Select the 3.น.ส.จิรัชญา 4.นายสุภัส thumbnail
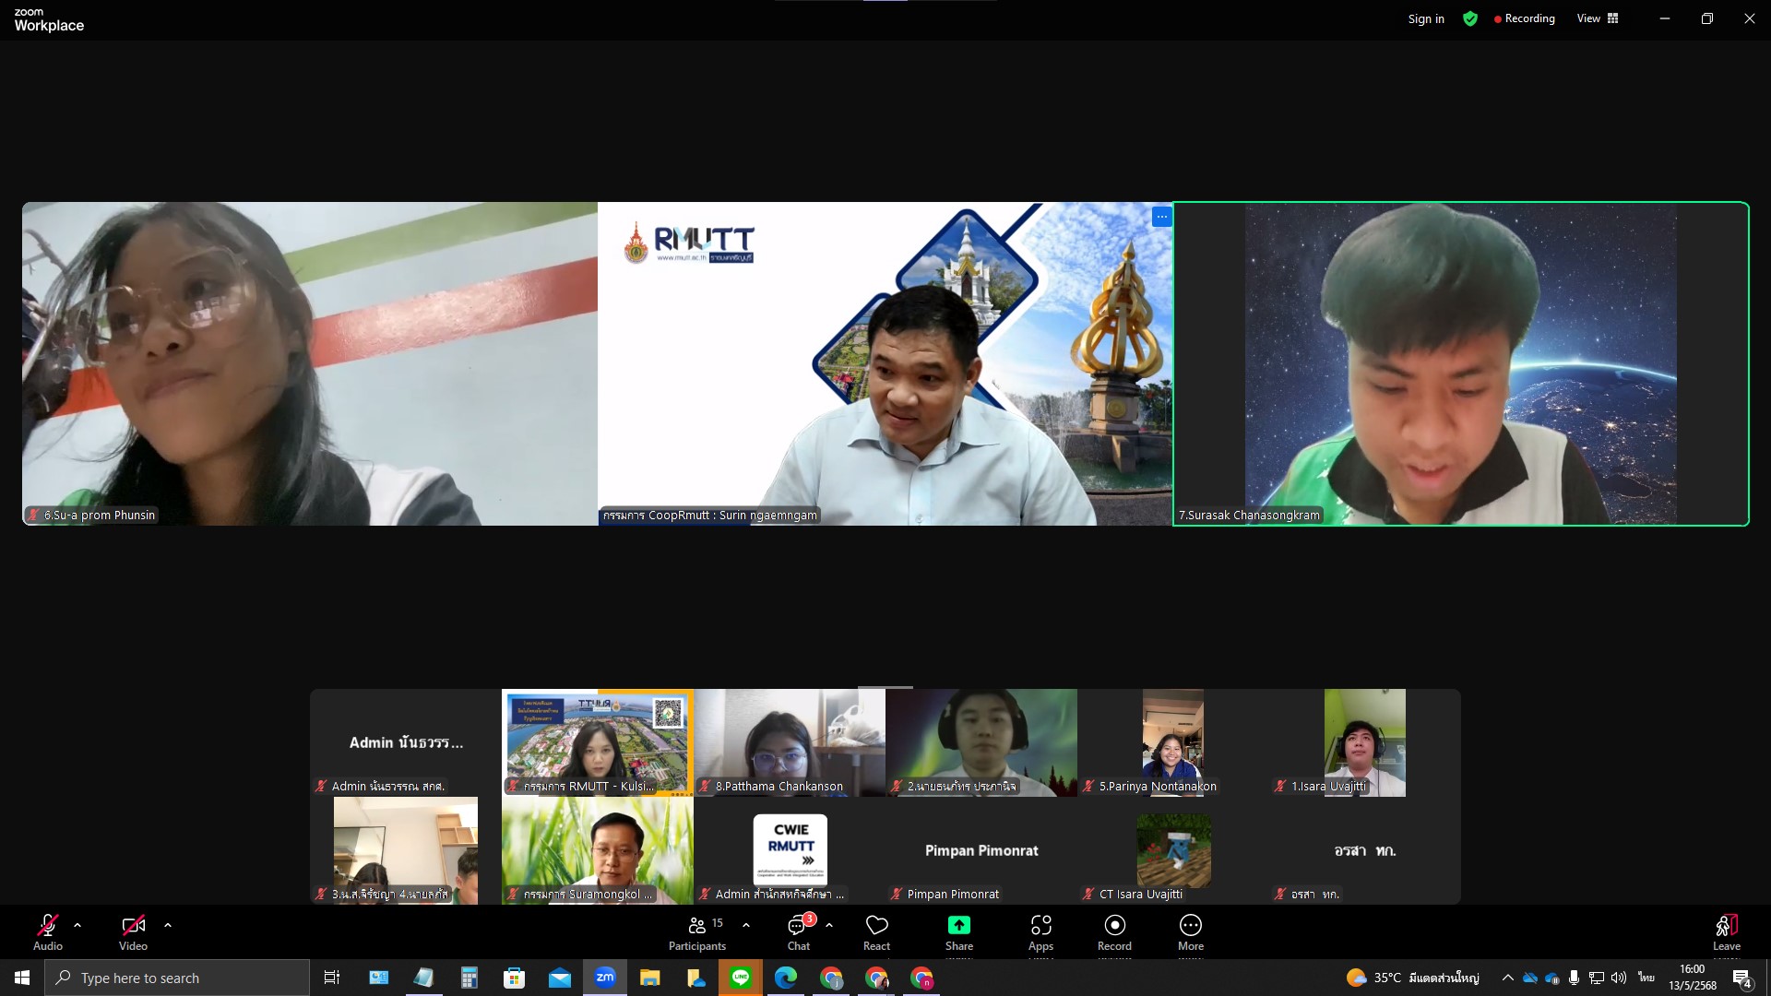The width and height of the screenshot is (1771, 996). (x=406, y=850)
